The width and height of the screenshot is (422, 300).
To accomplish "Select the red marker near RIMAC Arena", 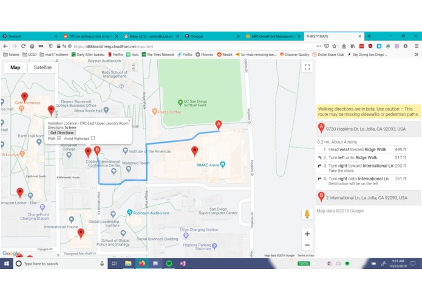I will coord(194,151).
